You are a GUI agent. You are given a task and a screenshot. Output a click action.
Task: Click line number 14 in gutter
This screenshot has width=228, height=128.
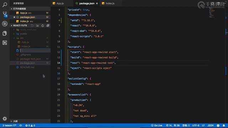coord(58,63)
